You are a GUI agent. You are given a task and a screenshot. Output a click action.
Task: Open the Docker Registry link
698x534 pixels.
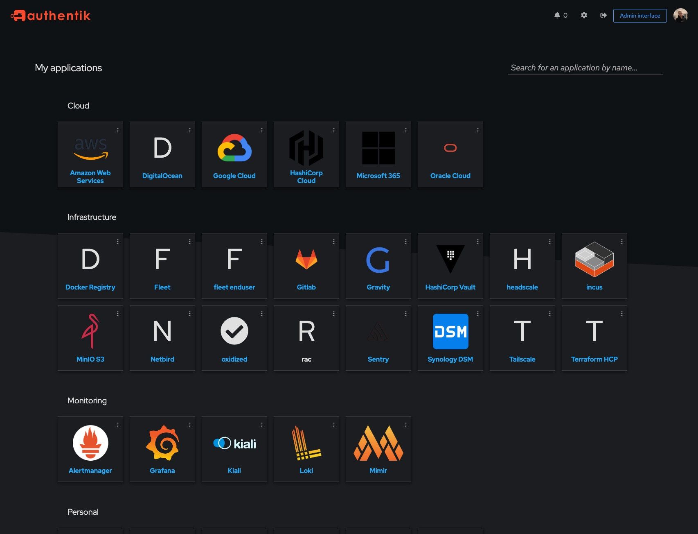[x=90, y=287]
